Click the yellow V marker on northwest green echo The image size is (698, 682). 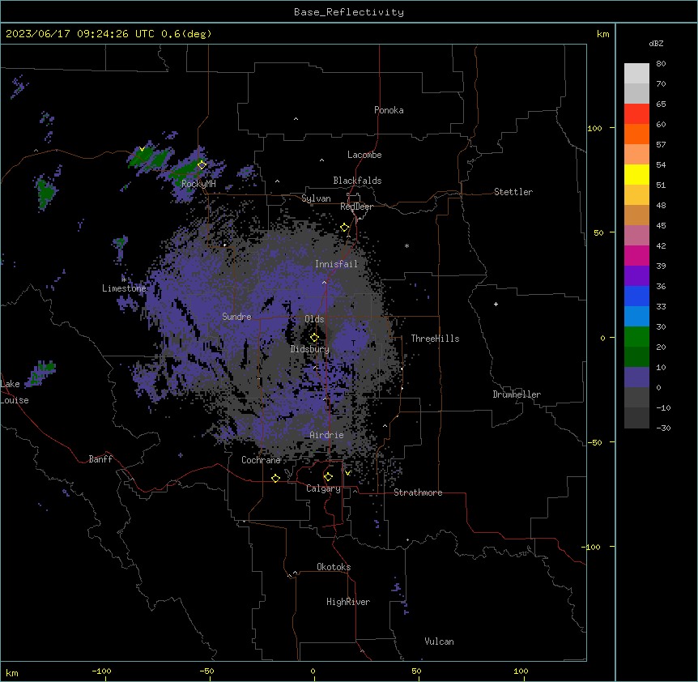142,149
